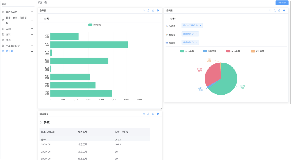291x160 pixels.
Task: Remove the 故障类别 dimension tag
Action: pos(197,34)
